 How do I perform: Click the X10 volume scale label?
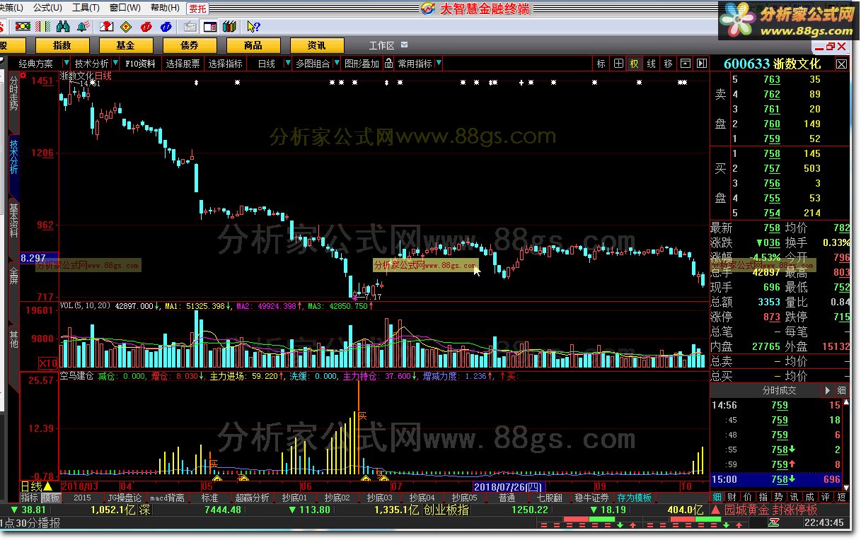tap(47, 363)
